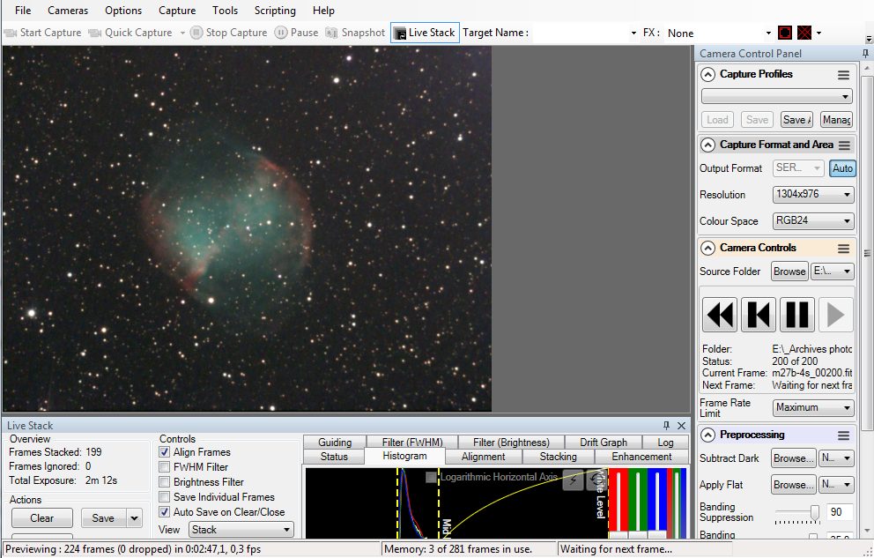Jump to first frame with skip-back button
Screen dimensions: 874x558
click(x=759, y=315)
